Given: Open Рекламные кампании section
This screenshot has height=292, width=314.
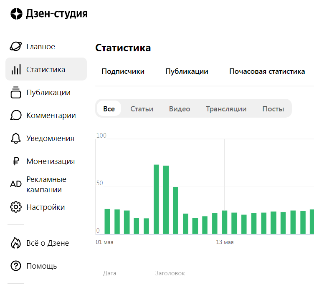Looking at the screenshot, I should [x=46, y=184].
